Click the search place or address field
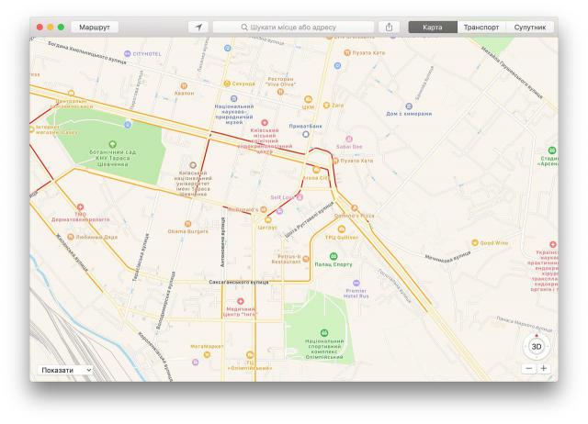The height and width of the screenshot is (424, 588). 294,28
